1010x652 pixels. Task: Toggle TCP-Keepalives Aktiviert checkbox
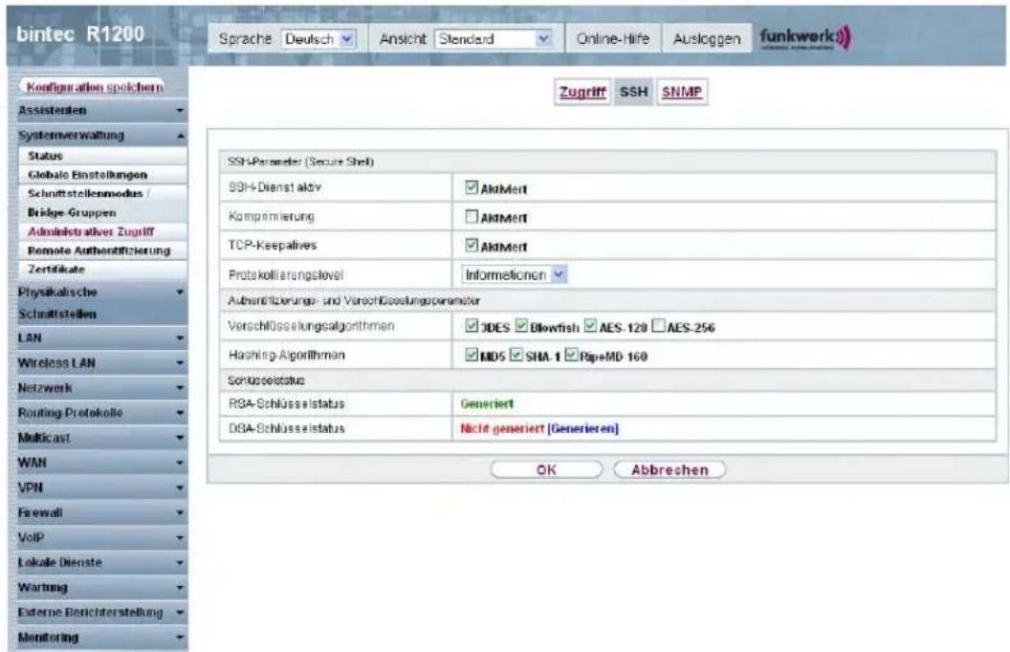[x=472, y=246]
